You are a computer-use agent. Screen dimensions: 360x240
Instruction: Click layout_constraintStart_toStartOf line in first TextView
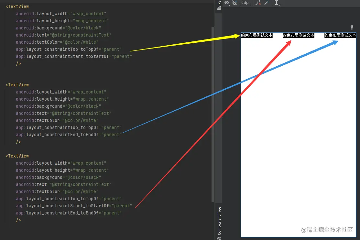click(x=74, y=56)
